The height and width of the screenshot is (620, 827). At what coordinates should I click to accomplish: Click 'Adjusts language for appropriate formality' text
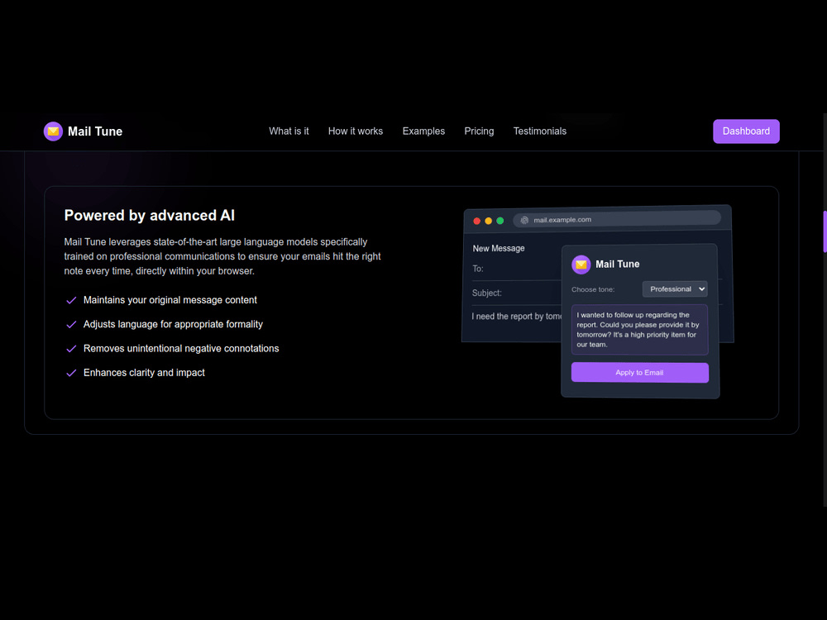(x=173, y=324)
